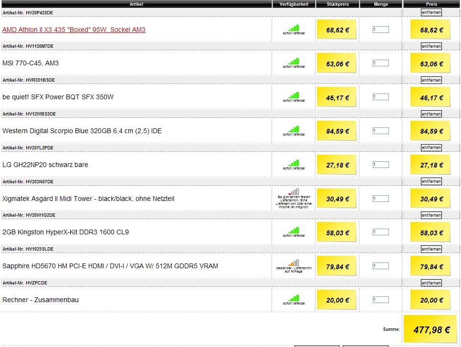This screenshot has width=461, height=347.
Task: Click the Artikel column header
Action: click(x=136, y=4)
